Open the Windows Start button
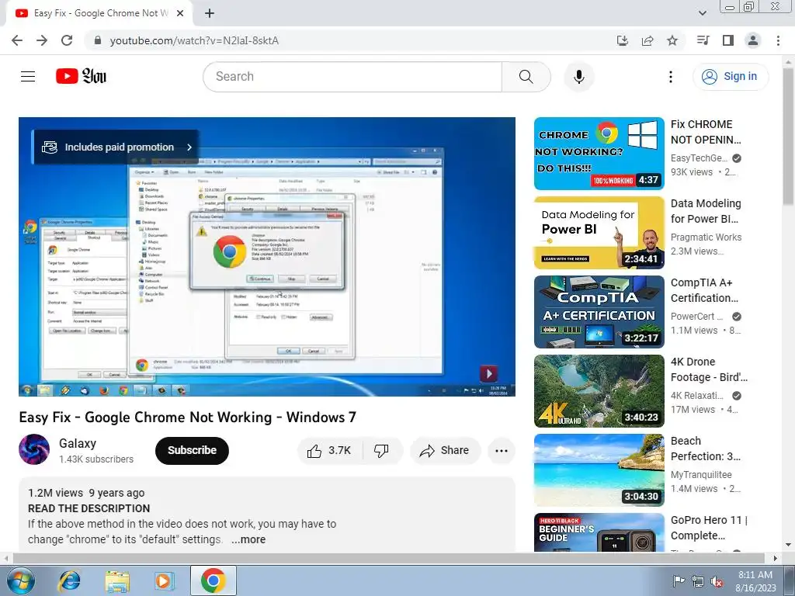The width and height of the screenshot is (795, 596). pos(21,580)
